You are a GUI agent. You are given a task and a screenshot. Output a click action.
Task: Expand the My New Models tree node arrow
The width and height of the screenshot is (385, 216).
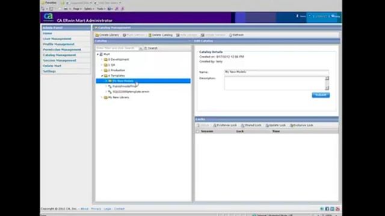(x=106, y=81)
